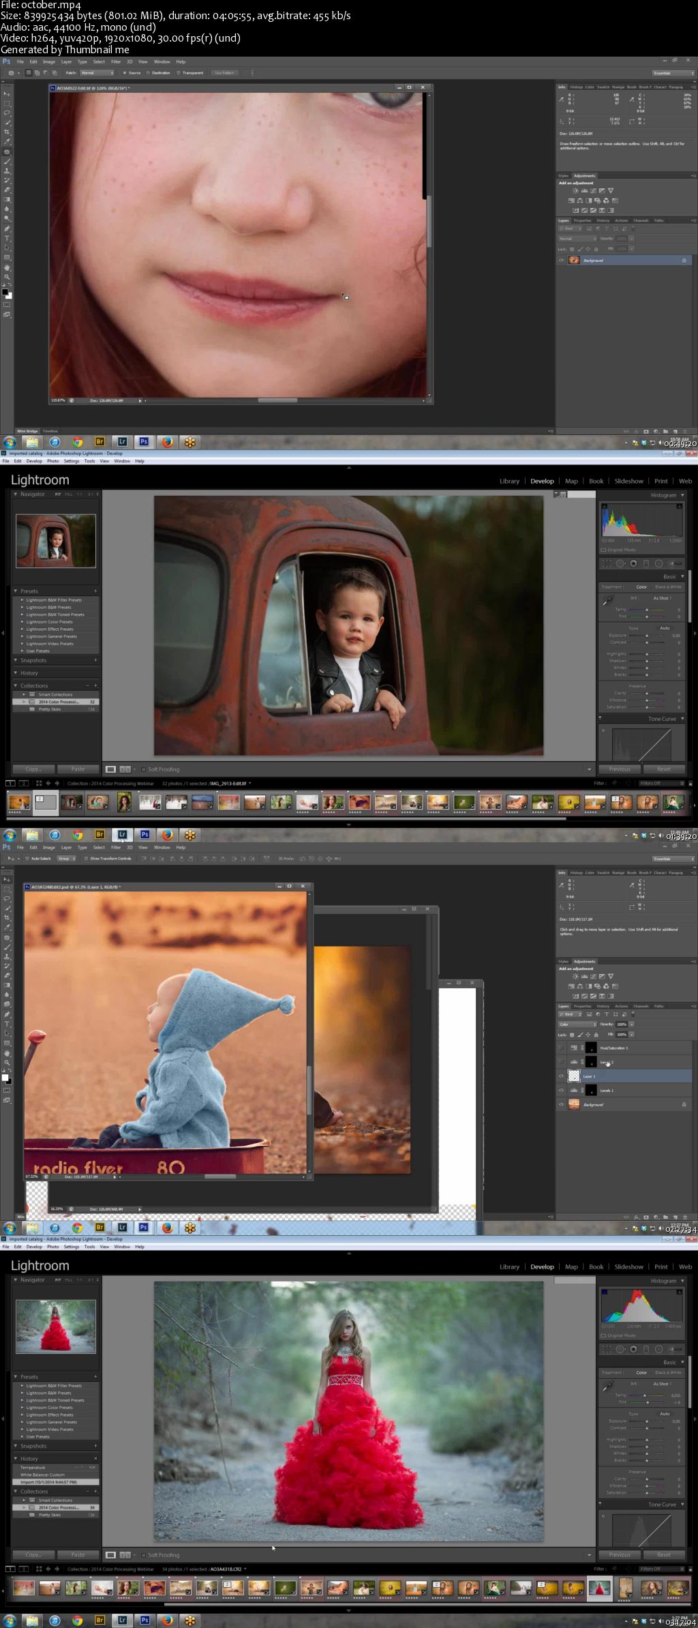Viewport: 698px width, 1628px height.
Task: Click Auto tone button in truck-photo Lightroom frame
Action: coord(665,627)
